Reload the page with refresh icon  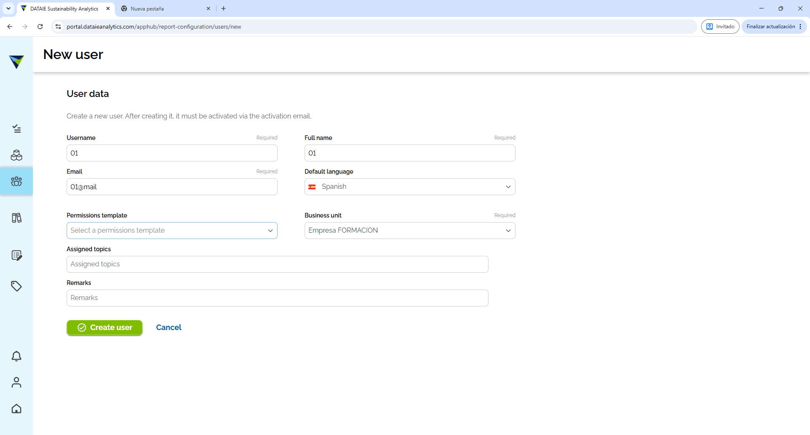point(40,27)
